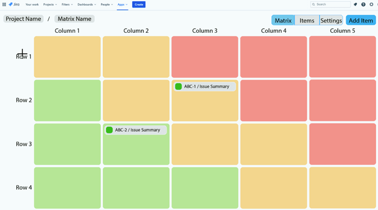378x210 pixels.
Task: Open the Apps menu
Action: coord(122,5)
